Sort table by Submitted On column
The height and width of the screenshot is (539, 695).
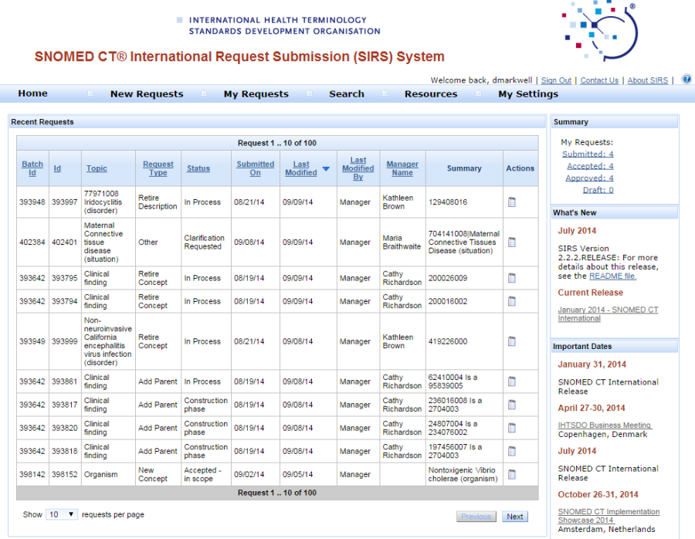coord(256,168)
